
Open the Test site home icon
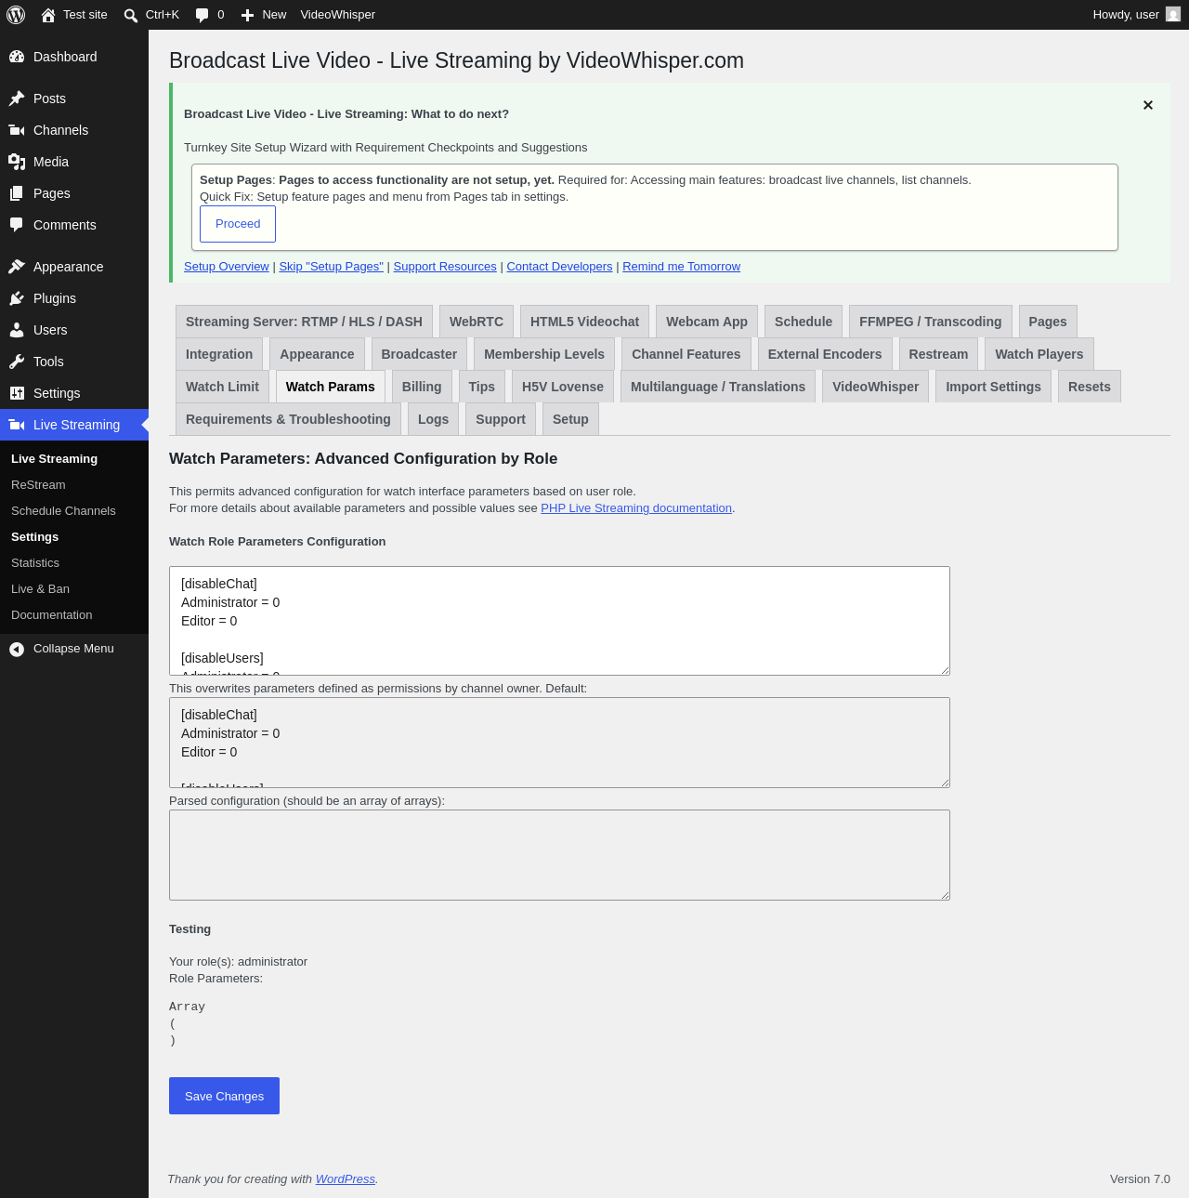pyautogui.click(x=48, y=15)
